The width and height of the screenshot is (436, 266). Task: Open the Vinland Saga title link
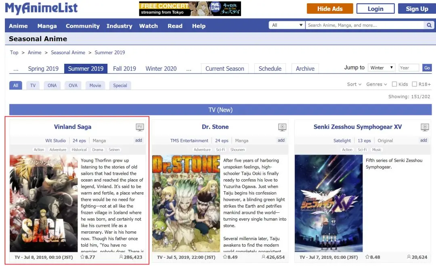tap(73, 127)
